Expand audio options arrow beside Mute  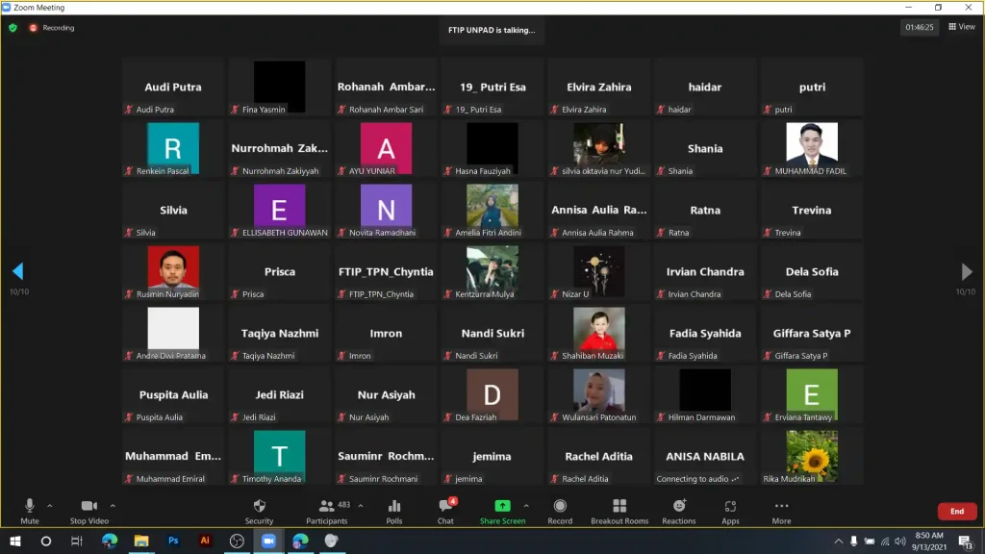[50, 506]
